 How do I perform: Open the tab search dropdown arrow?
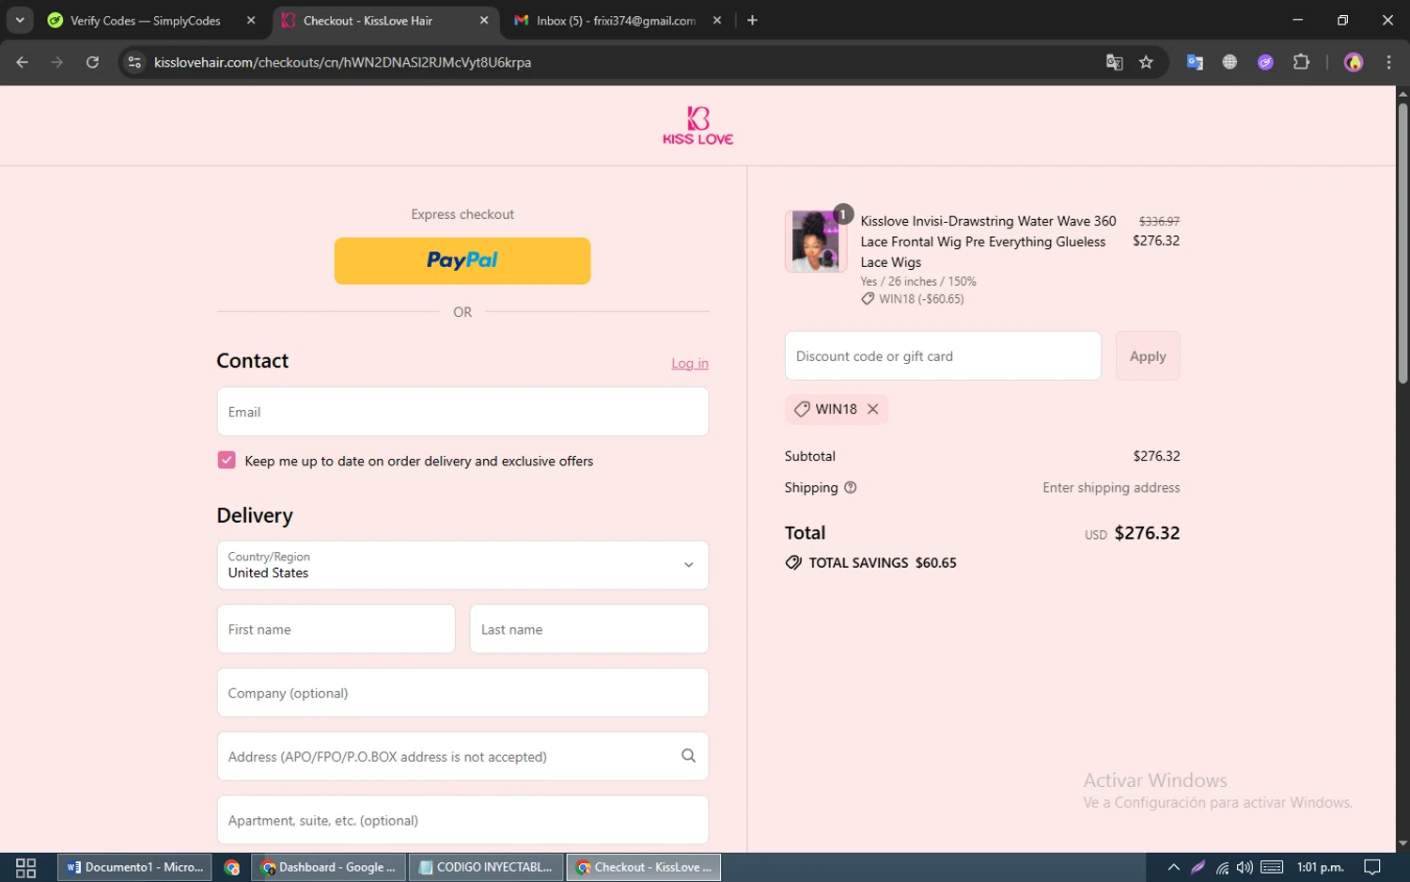[x=20, y=20]
